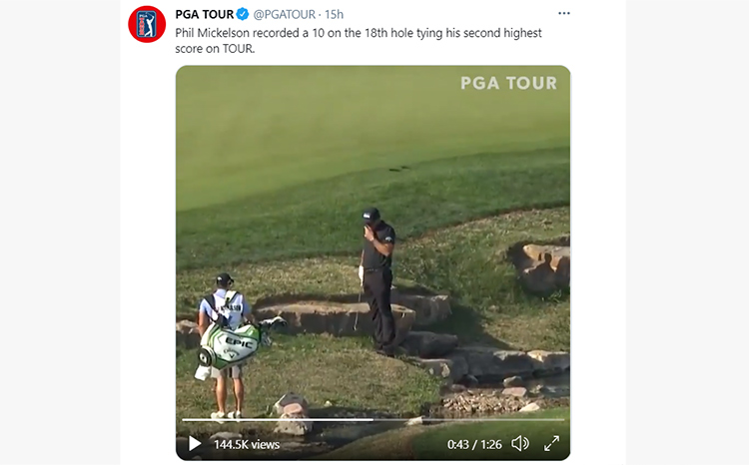Image resolution: width=749 pixels, height=465 pixels.
Task: Click the caddie carrying the EPIC bag
Action: click(x=224, y=345)
